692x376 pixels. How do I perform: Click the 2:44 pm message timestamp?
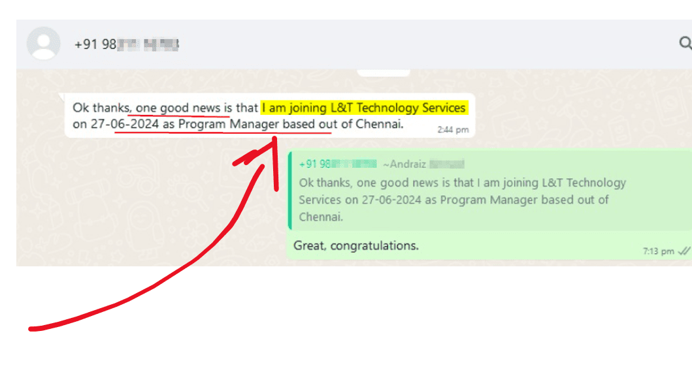coord(453,130)
